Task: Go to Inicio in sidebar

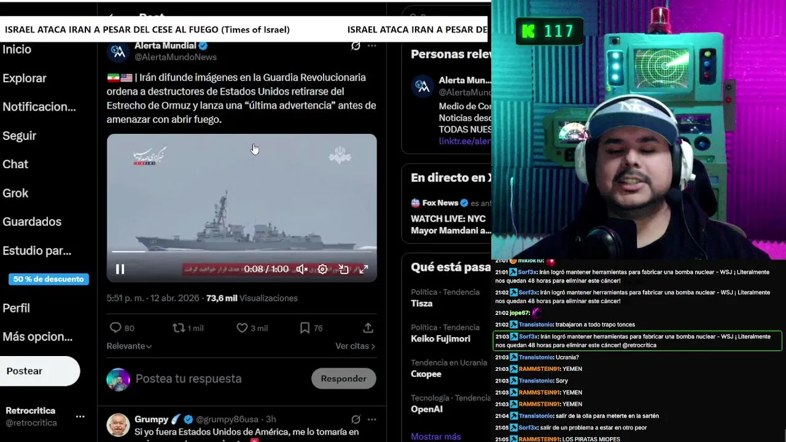Action: (17, 50)
